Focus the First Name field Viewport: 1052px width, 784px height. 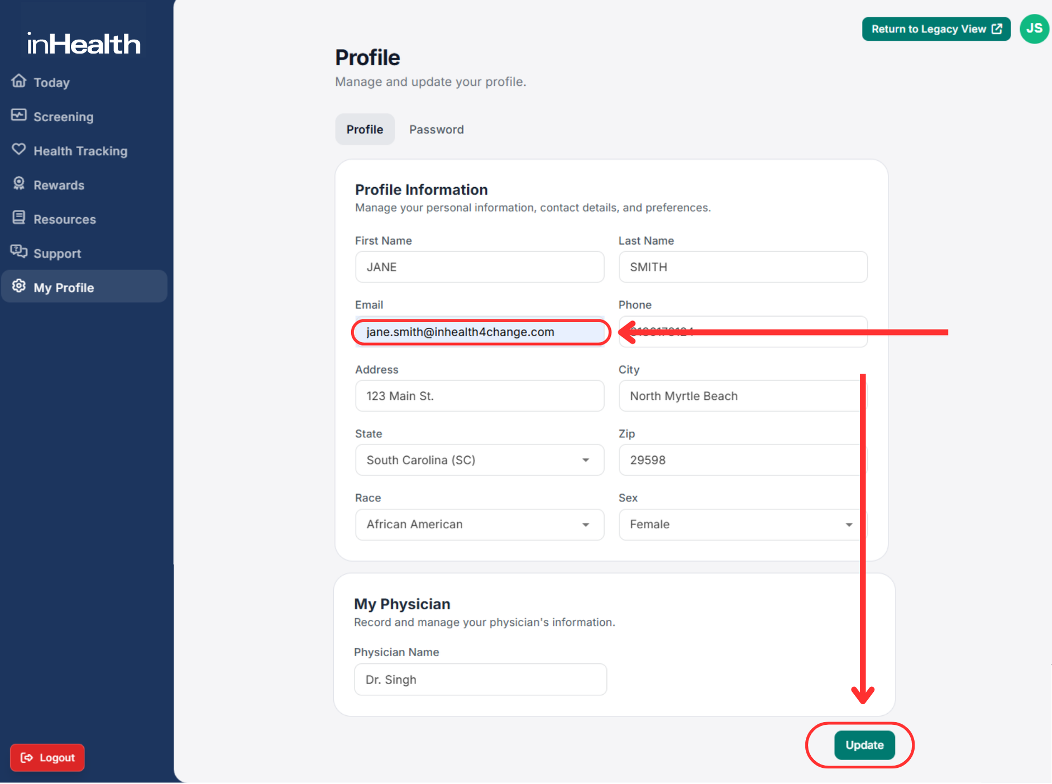[480, 267]
